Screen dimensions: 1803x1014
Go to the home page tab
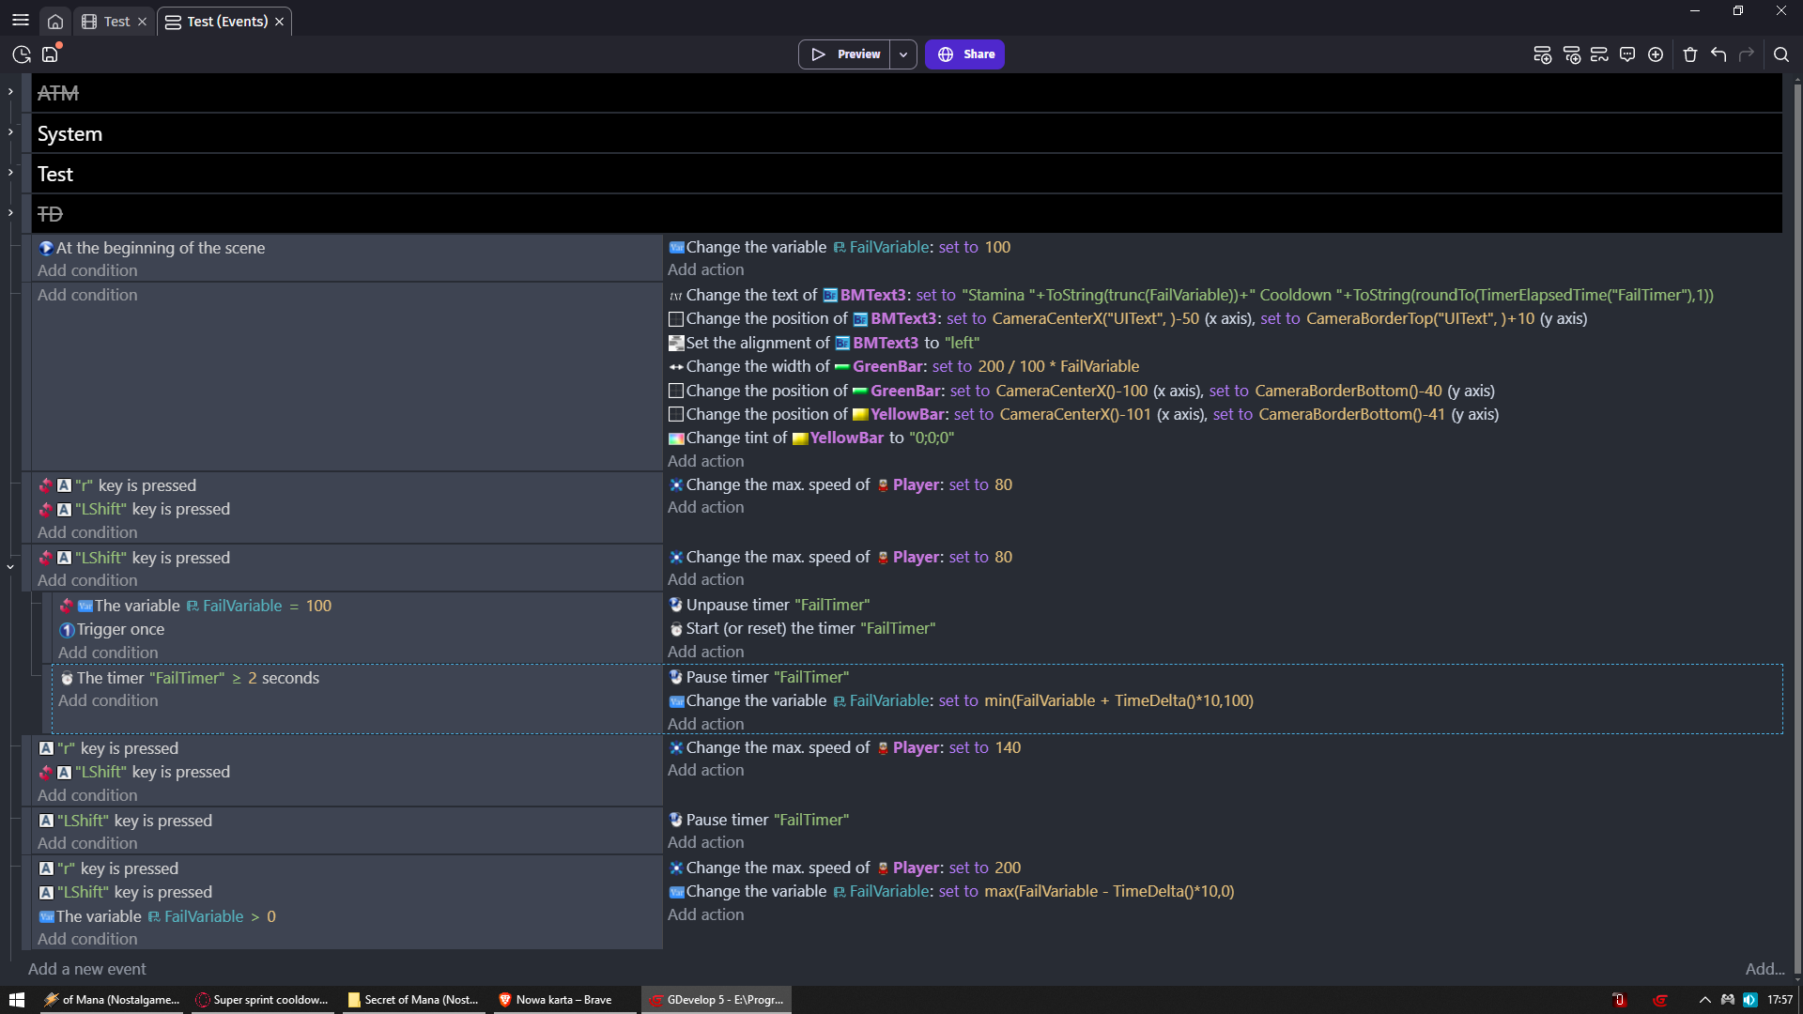(x=55, y=22)
